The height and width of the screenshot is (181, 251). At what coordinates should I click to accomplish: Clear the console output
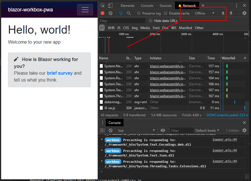tap(110, 130)
